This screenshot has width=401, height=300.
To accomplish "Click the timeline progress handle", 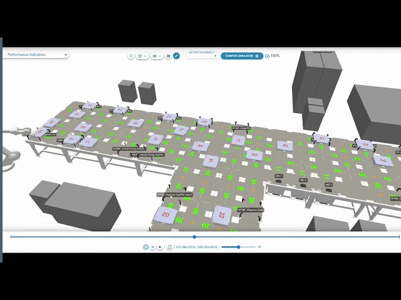I will click(x=194, y=237).
